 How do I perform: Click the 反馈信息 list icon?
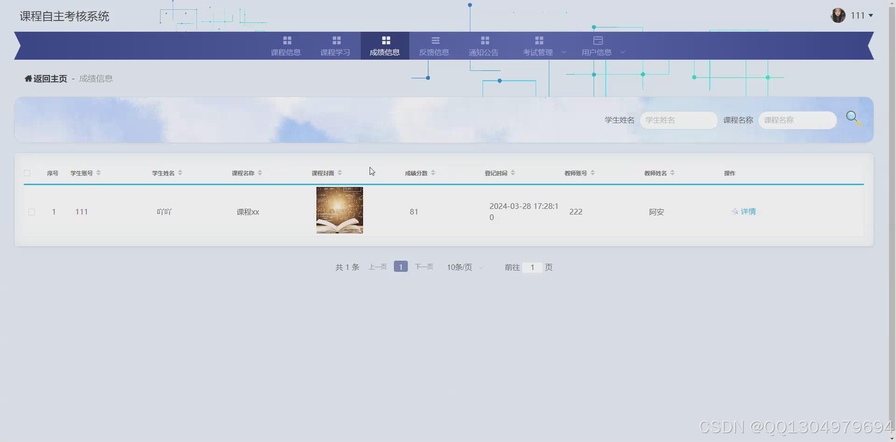pos(434,40)
